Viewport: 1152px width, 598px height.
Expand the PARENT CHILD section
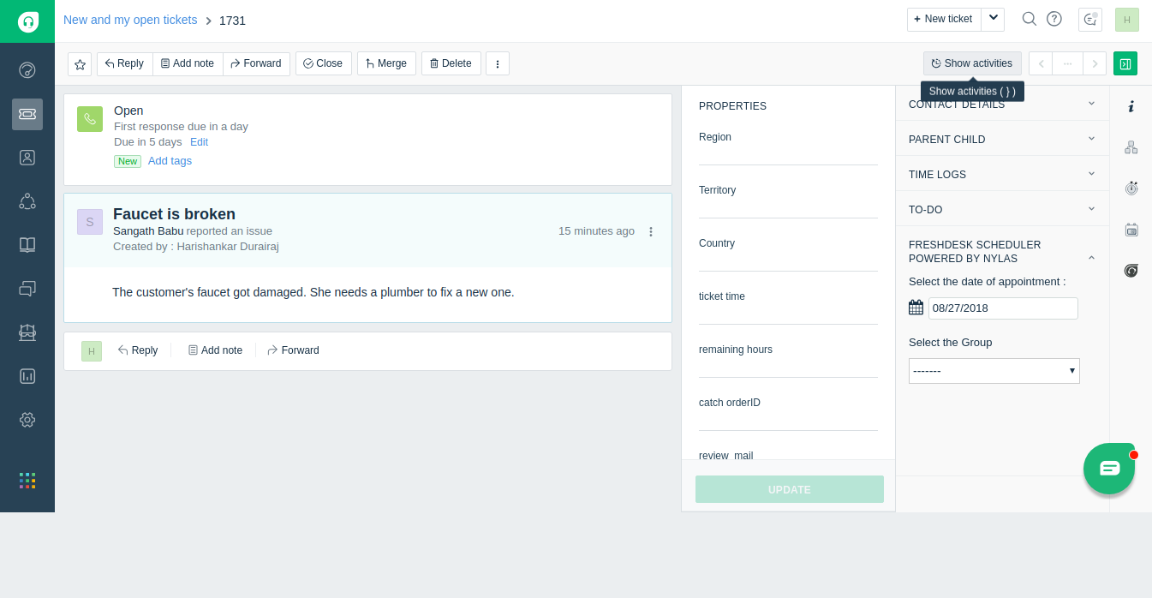(x=1002, y=139)
